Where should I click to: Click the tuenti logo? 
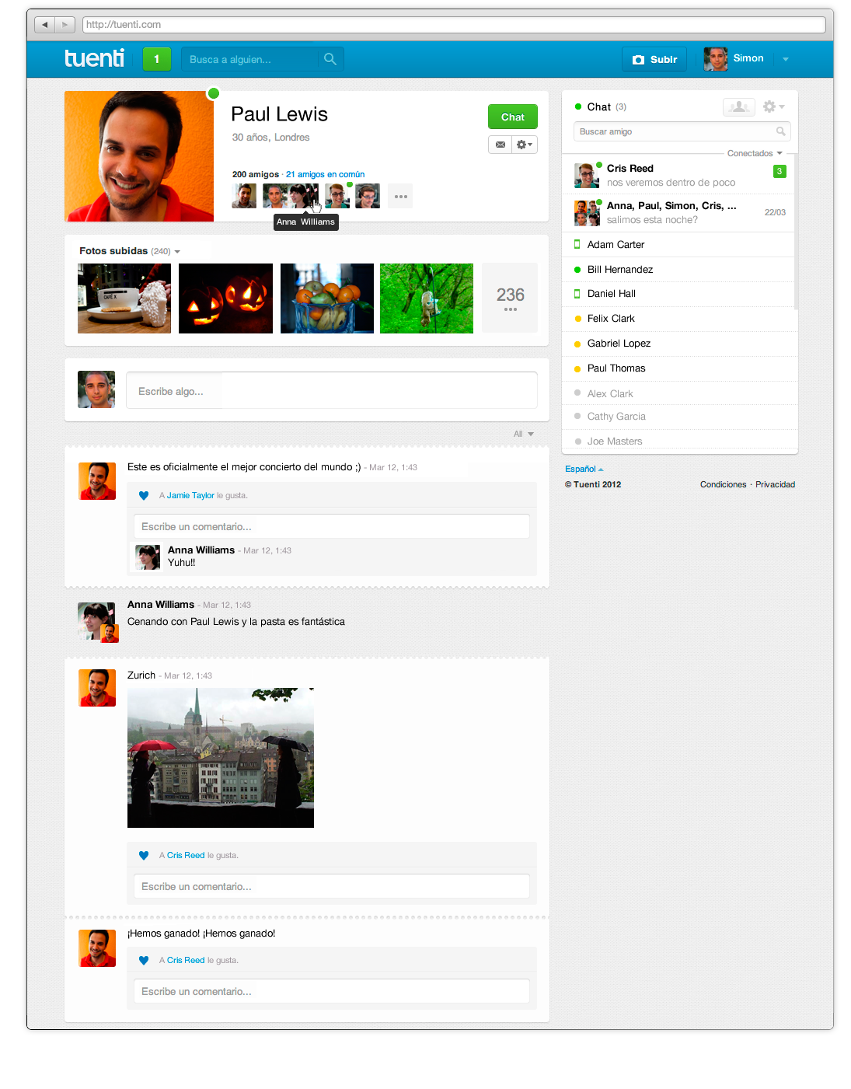tap(94, 59)
